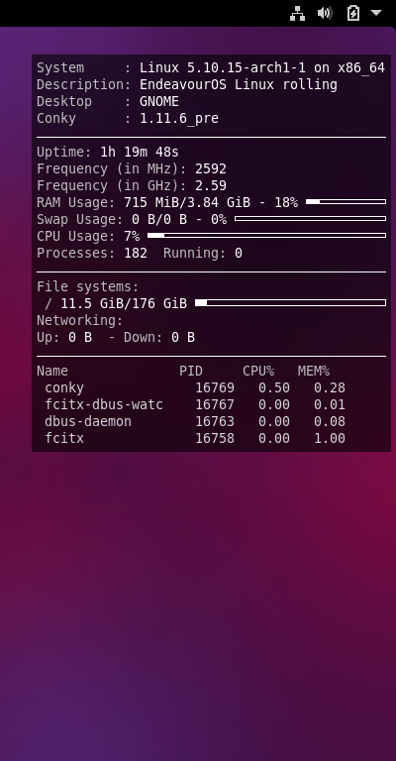Screen dimensions: 396x761
Task: Click the Name column header
Action: [52, 371]
